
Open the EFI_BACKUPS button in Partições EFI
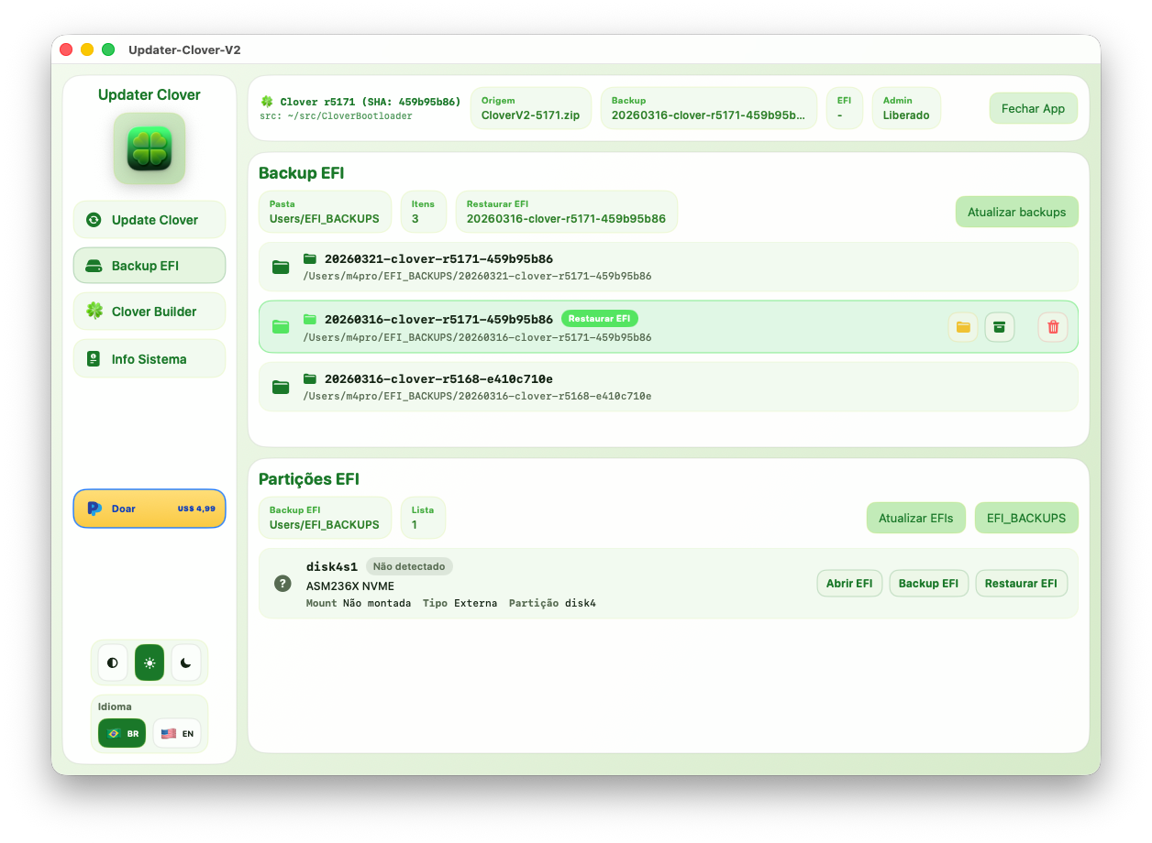point(1026,518)
